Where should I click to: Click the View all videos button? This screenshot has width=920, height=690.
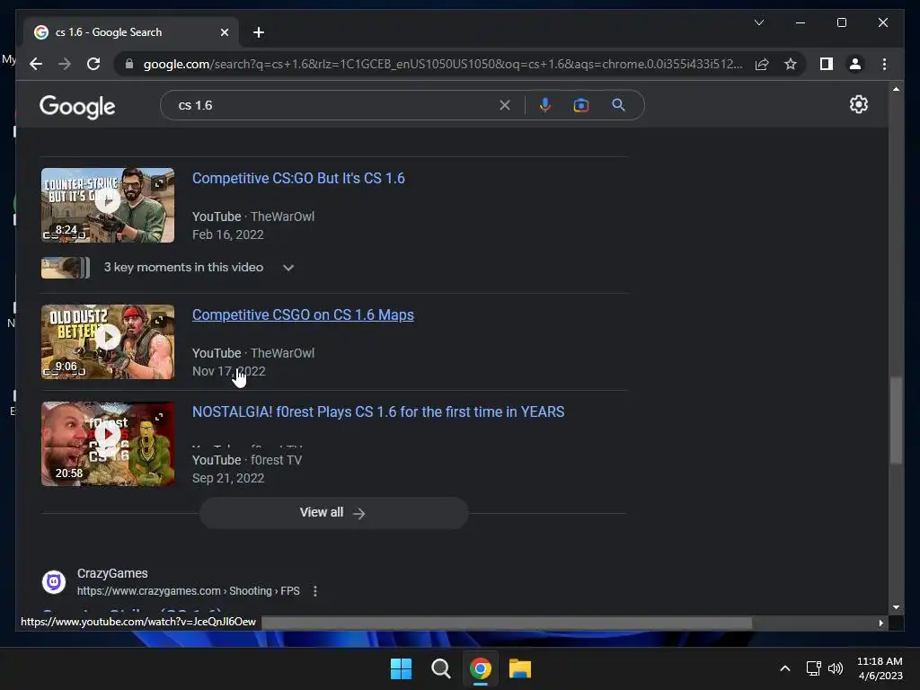coord(333,513)
